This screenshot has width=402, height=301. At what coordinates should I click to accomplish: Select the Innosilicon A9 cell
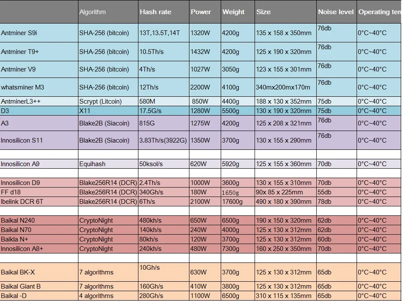39,164
